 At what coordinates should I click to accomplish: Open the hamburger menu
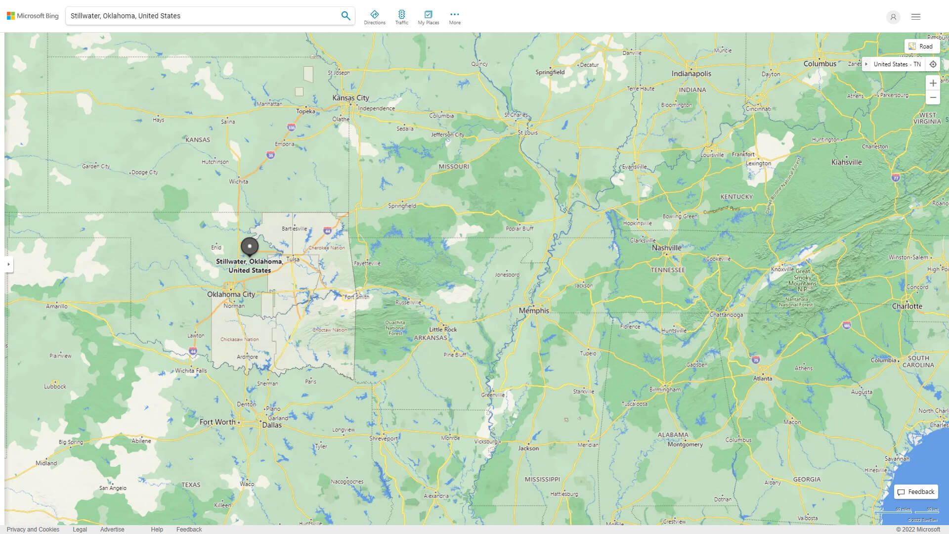pyautogui.click(x=915, y=16)
